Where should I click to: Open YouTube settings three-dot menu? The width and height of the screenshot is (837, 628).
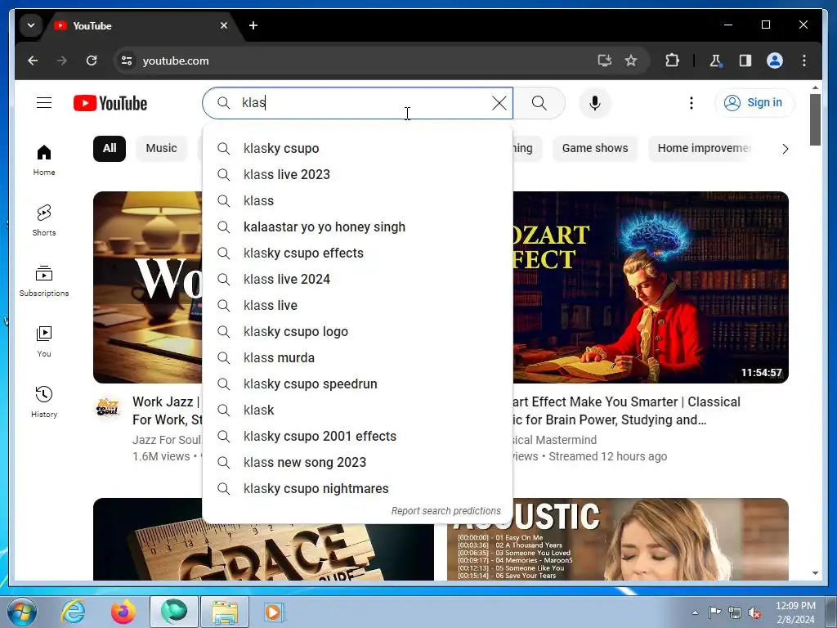(692, 102)
